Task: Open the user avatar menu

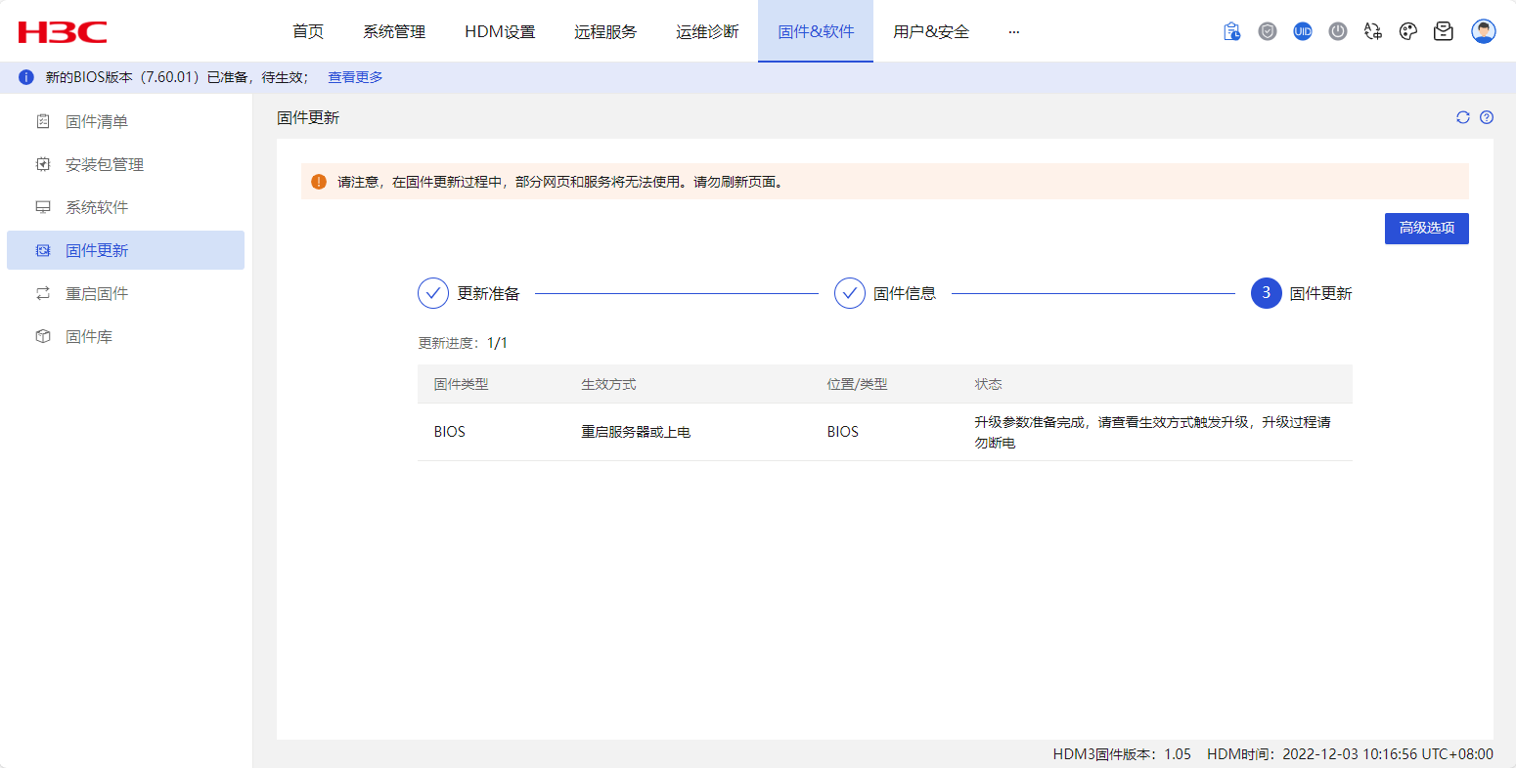Action: coord(1484,31)
